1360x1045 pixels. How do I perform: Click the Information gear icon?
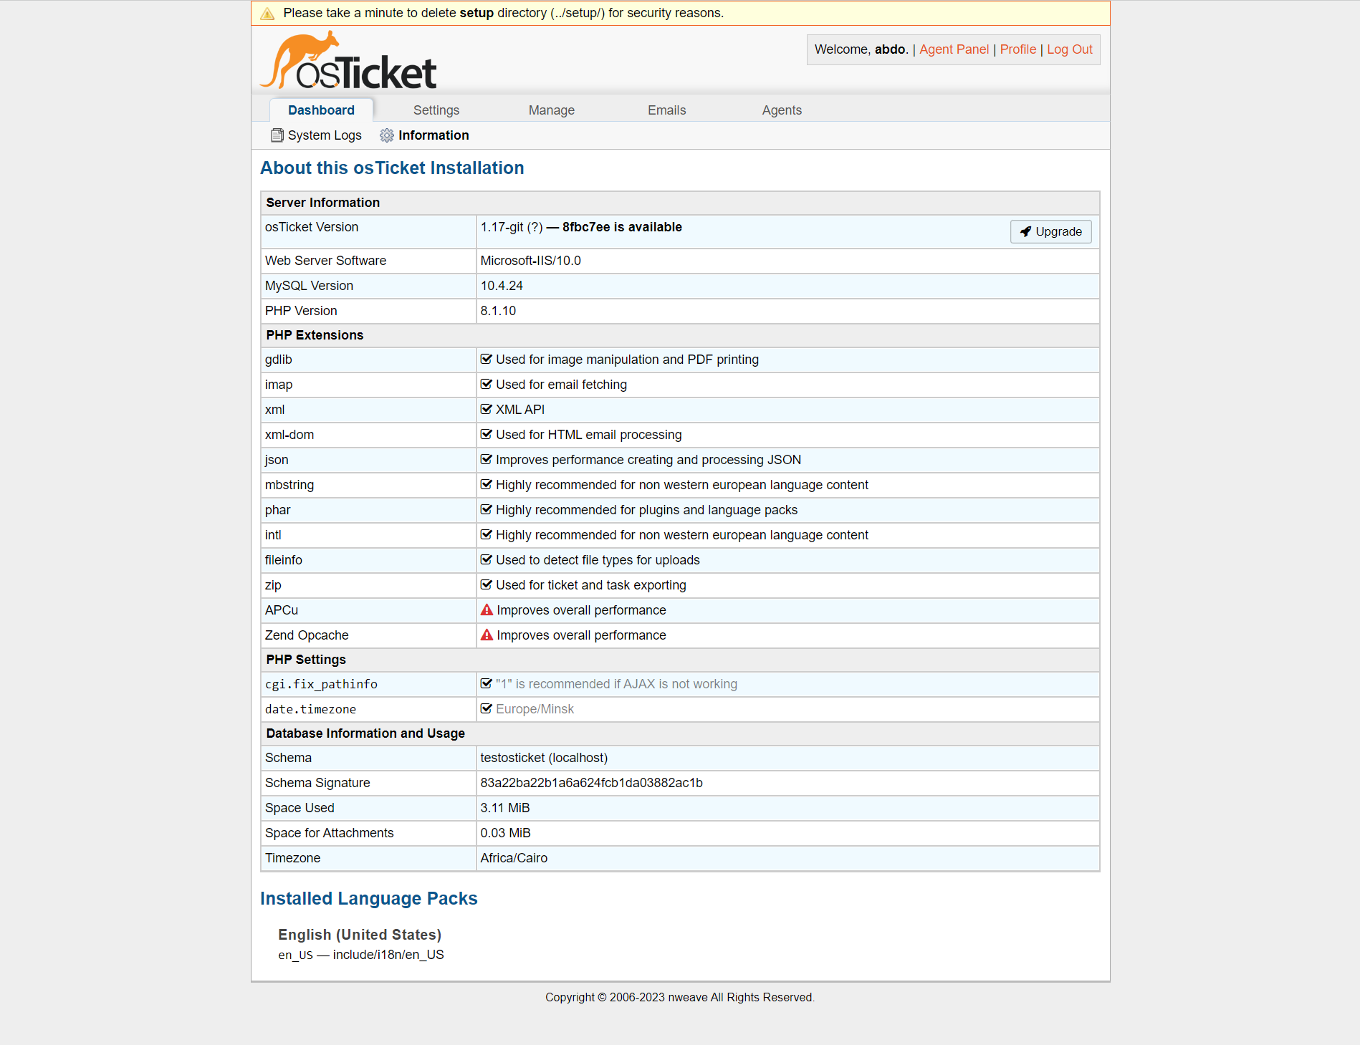pyautogui.click(x=387, y=135)
